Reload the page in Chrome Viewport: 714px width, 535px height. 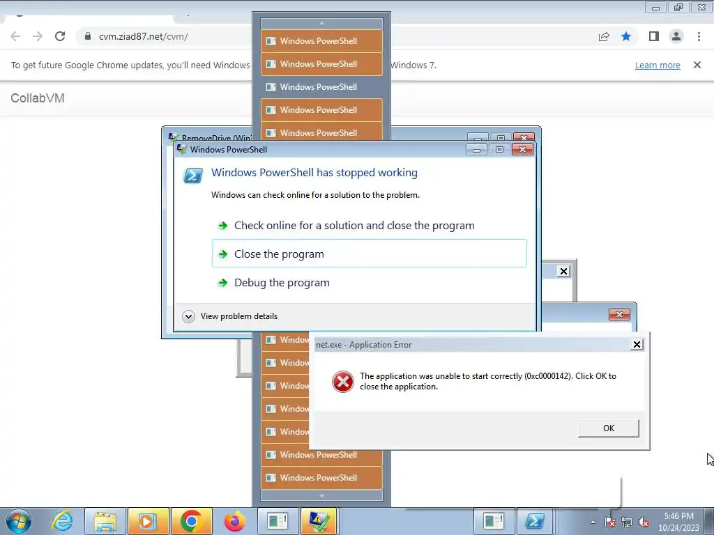(60, 36)
